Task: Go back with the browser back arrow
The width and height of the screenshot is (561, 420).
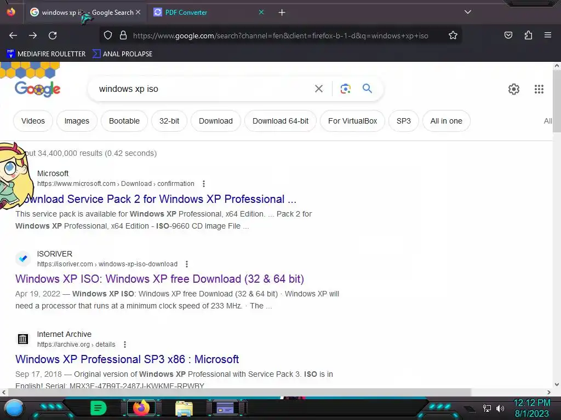Action: (x=13, y=36)
